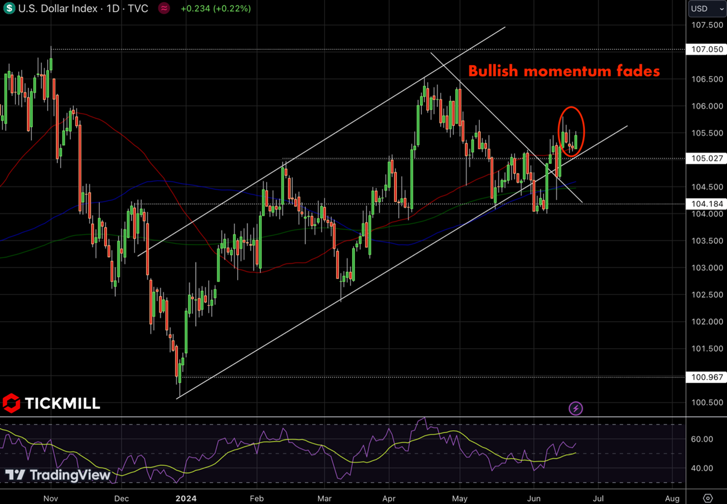The width and height of the screenshot is (727, 504).
Task: Select the 100.967 price label
Action: coord(706,377)
